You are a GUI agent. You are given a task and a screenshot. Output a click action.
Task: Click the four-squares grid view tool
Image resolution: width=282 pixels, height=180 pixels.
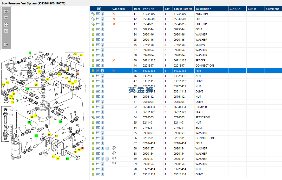pyautogui.click(x=6, y=25)
